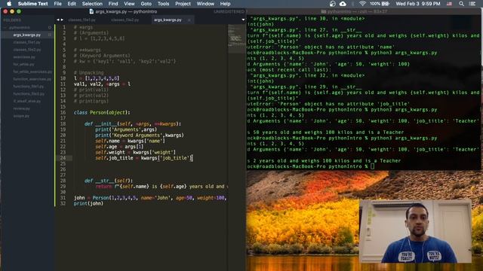Viewport: 483px width, 271px height.
Task: Open the Selection menu
Action: click(x=92, y=4)
